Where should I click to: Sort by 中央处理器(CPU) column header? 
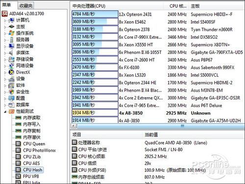click(117, 6)
